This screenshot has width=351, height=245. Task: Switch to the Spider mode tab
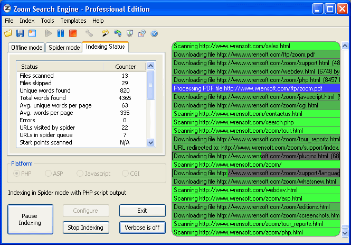click(x=64, y=48)
